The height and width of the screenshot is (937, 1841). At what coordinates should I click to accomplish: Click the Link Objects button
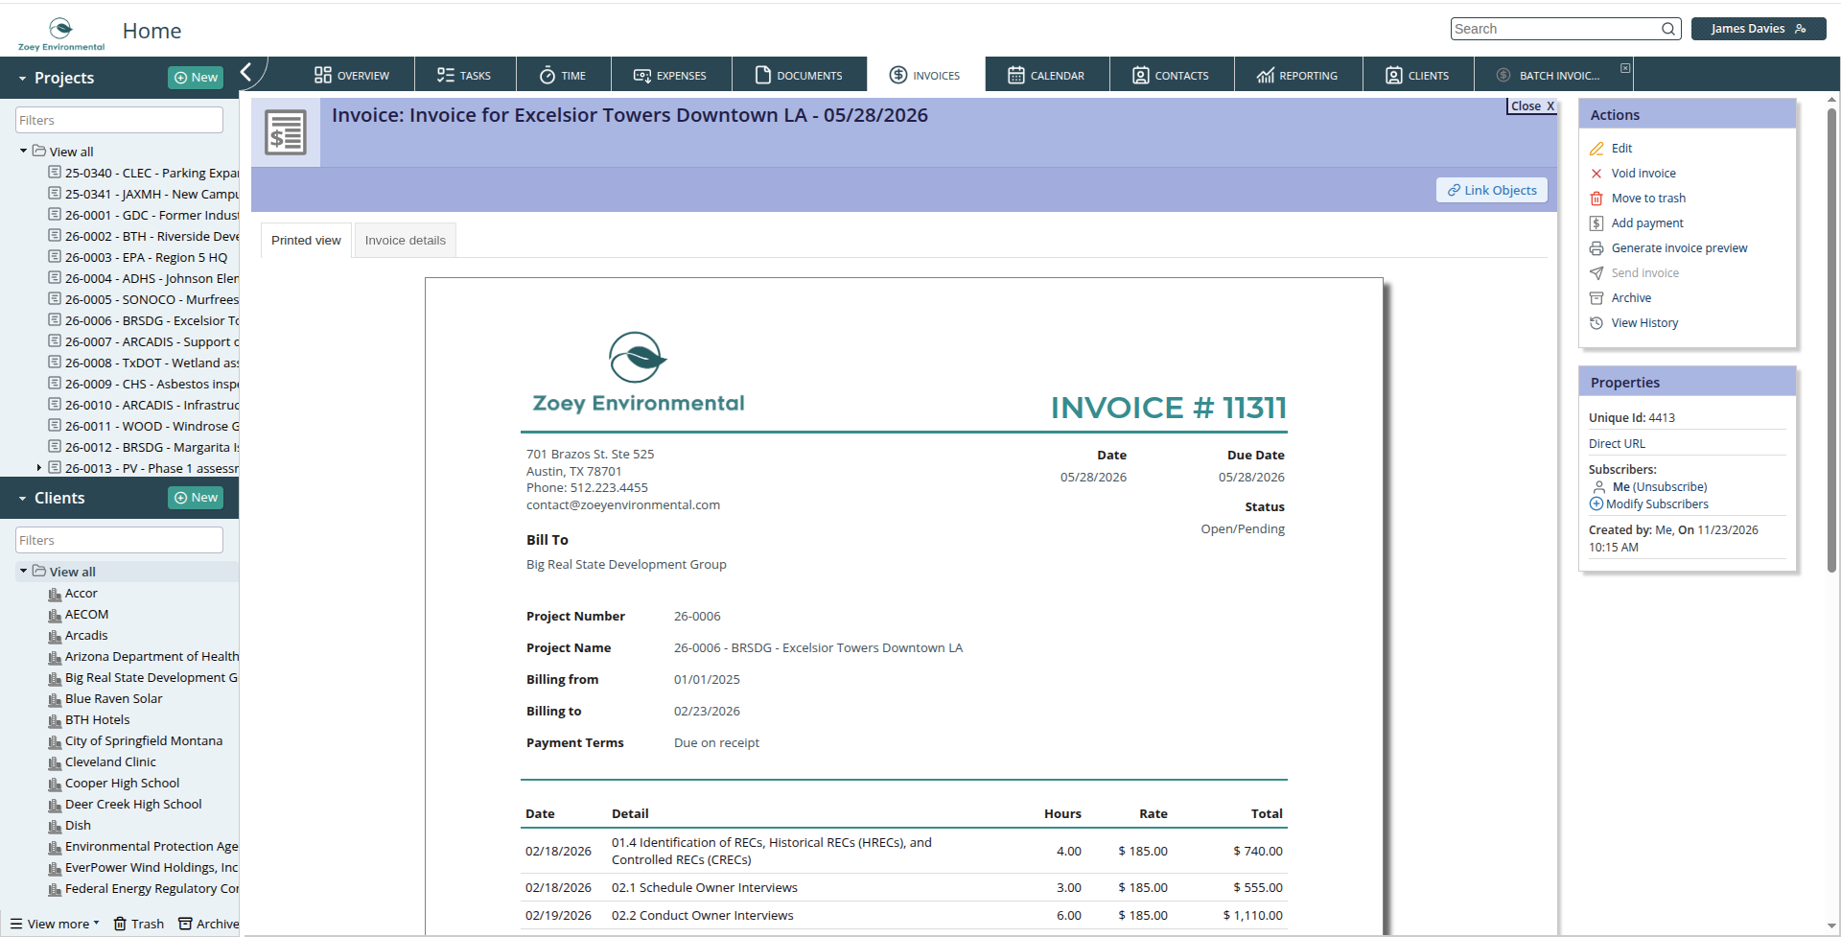tap(1492, 190)
